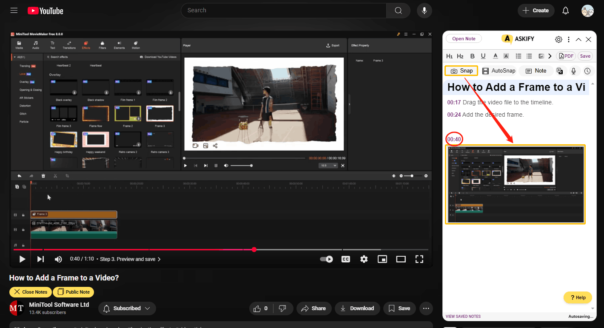Open the snapped screenshot thumbnail in note

[515, 184]
